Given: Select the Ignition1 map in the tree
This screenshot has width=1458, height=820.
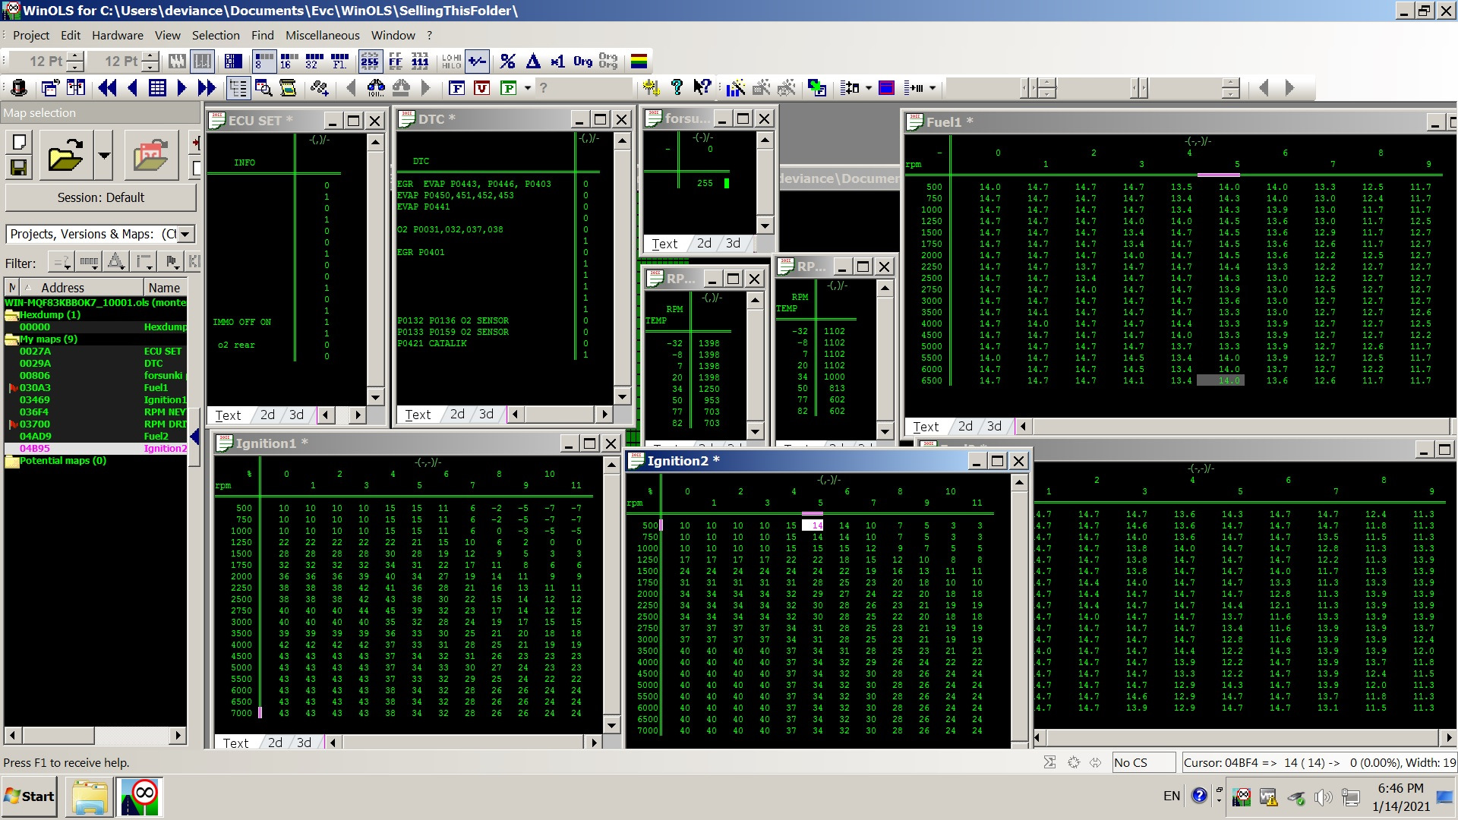Looking at the screenshot, I should 164,400.
